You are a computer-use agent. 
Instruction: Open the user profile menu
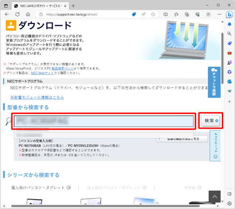[208, 15]
